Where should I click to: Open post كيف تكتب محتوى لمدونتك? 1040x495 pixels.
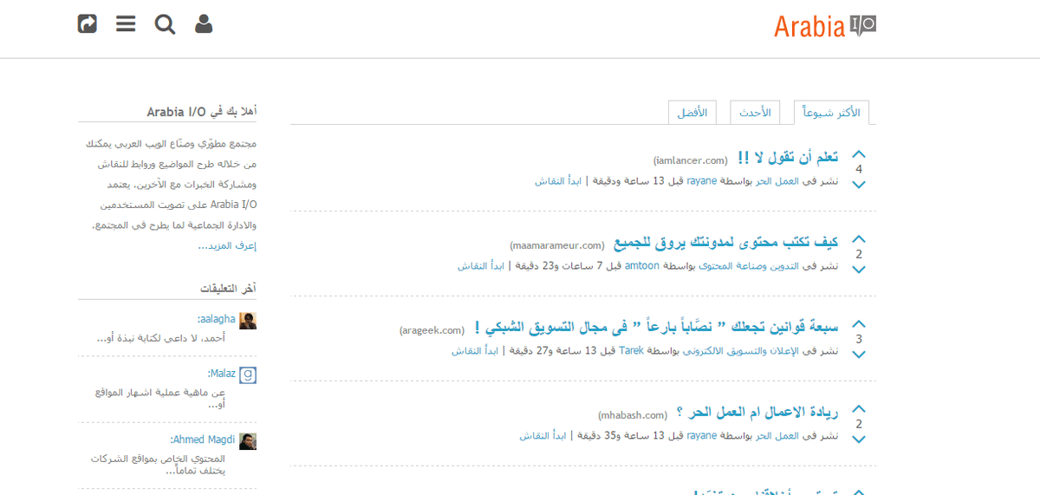726,243
